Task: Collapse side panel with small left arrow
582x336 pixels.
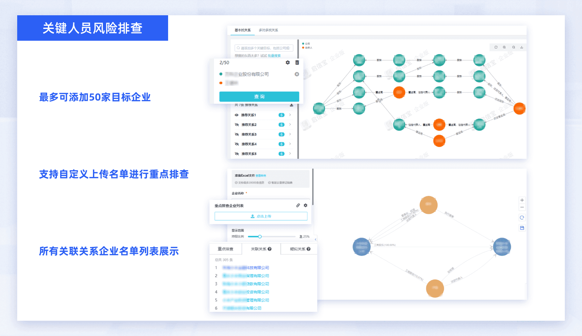Action: pos(316,239)
